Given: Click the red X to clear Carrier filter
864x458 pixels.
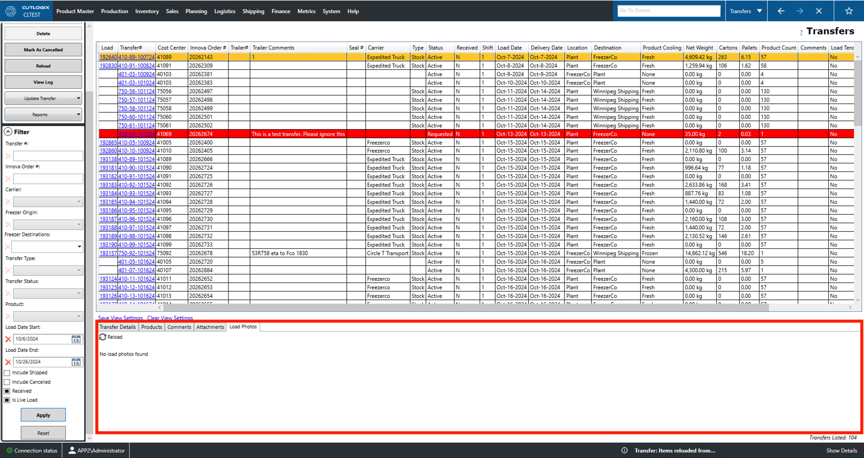Looking at the screenshot, I should [7, 202].
